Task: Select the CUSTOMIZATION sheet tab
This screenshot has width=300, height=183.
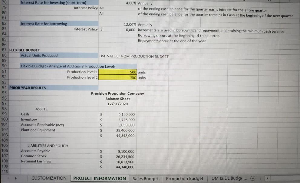Action: point(49,178)
